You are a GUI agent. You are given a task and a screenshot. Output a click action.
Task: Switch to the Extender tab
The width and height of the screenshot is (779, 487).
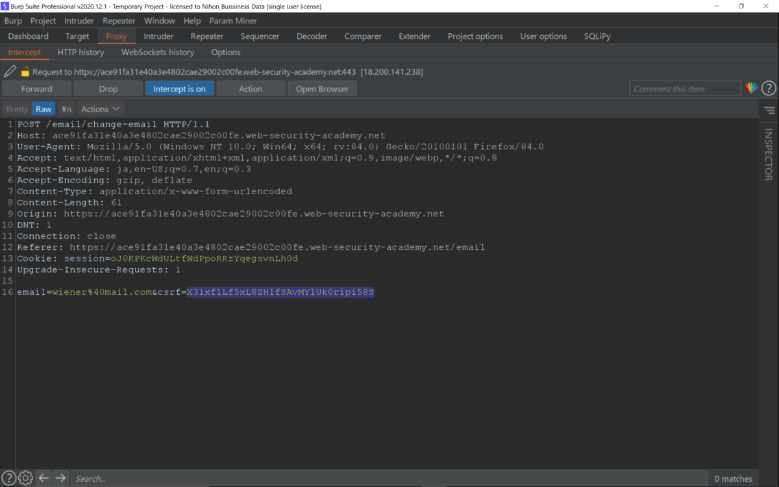415,36
